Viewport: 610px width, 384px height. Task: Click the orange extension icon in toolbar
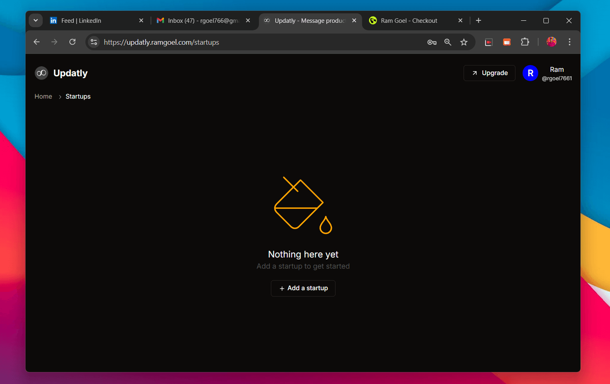[507, 42]
